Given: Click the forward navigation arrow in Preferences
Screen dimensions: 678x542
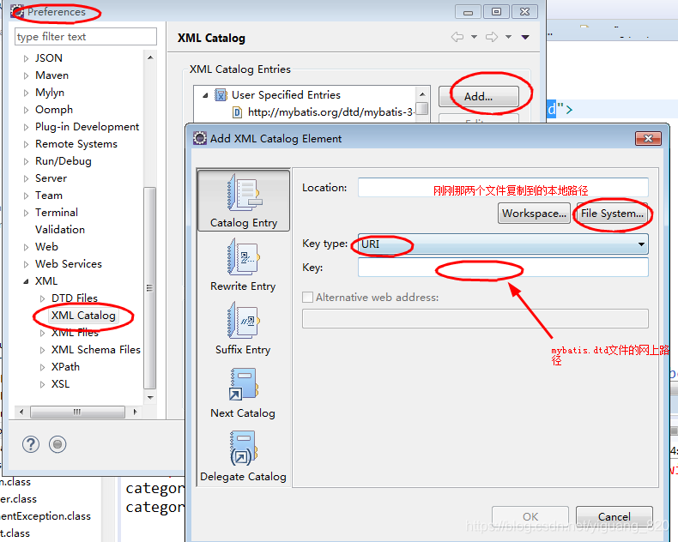Looking at the screenshot, I should point(492,37).
